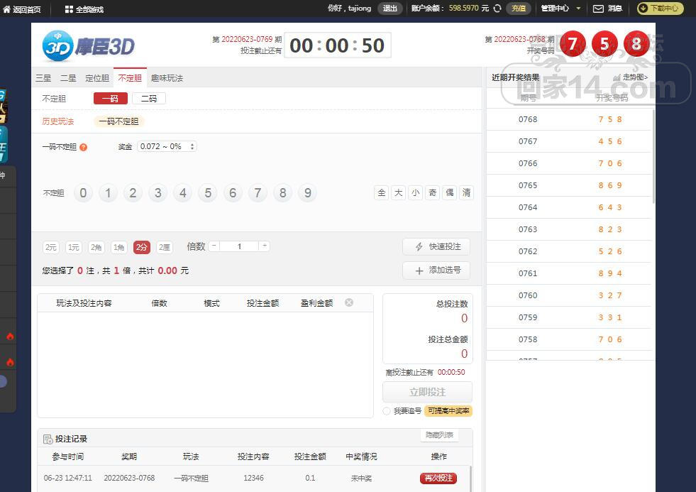Select number ball 9

pyautogui.click(x=308, y=192)
